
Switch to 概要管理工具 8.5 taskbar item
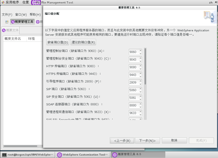[x=138, y=154]
